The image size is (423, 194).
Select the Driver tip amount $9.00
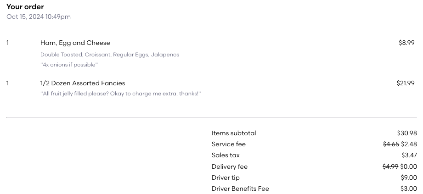pyautogui.click(x=409, y=178)
